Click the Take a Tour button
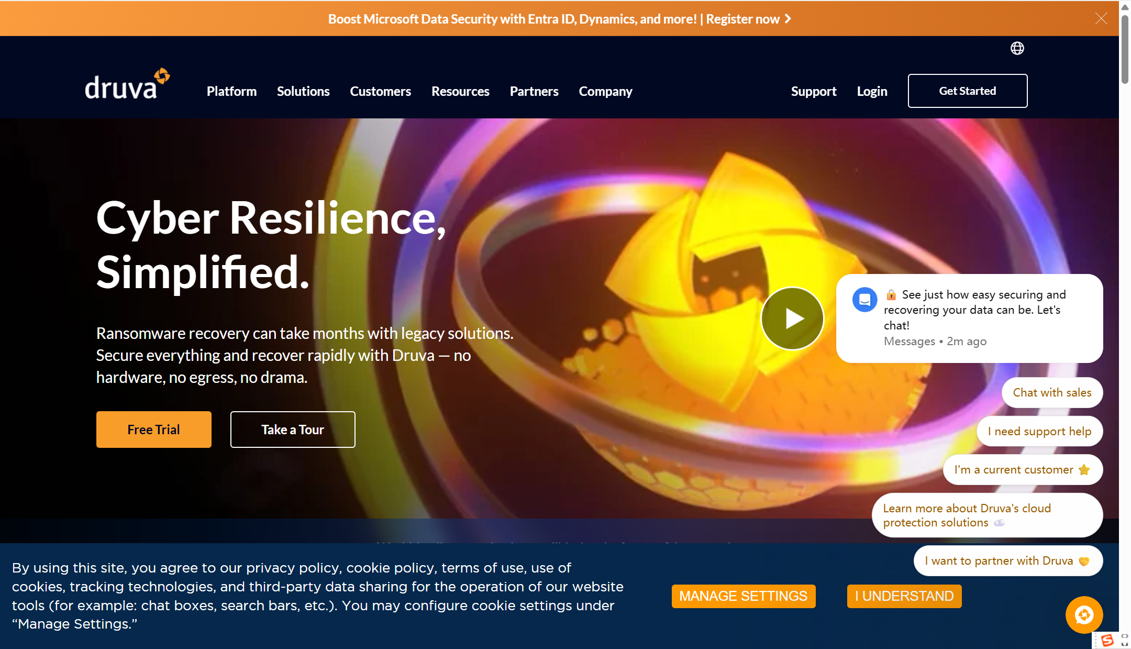The height and width of the screenshot is (649, 1131). point(293,430)
